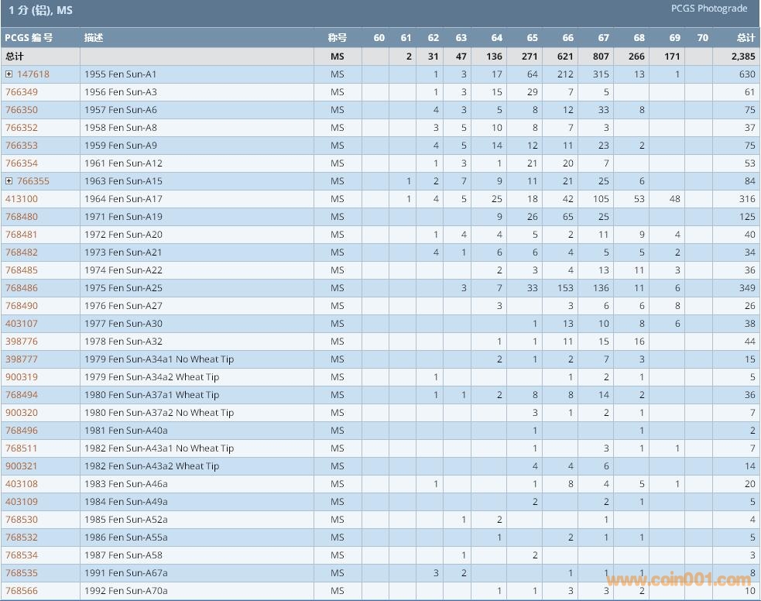Open PCGS number 768480 link

tap(22, 217)
